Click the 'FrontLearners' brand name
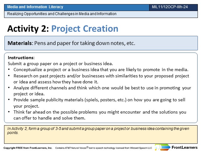This screenshot has height=151, width=201. tap(184, 148)
